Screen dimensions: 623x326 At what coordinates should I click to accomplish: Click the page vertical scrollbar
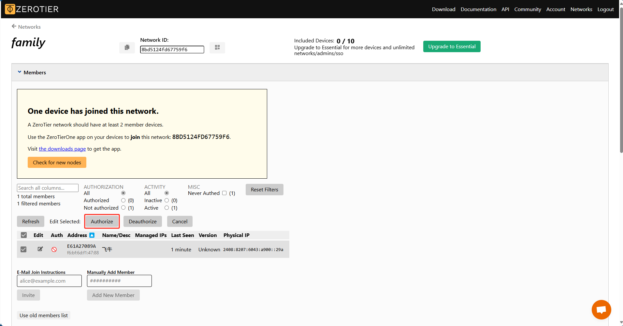[x=621, y=80]
